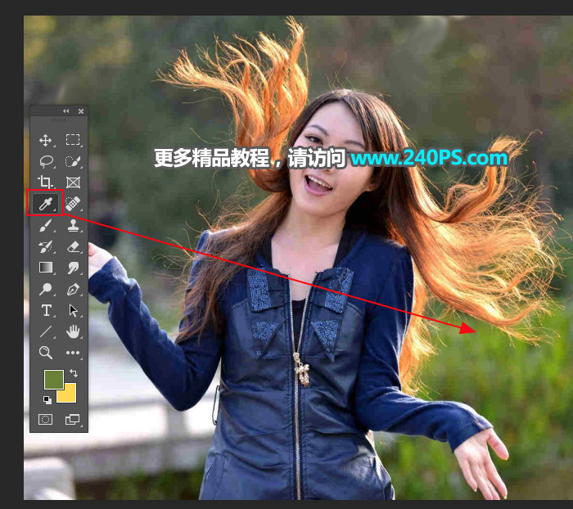Image resolution: width=573 pixels, height=509 pixels.
Task: Select the Move tool
Action: [x=45, y=140]
